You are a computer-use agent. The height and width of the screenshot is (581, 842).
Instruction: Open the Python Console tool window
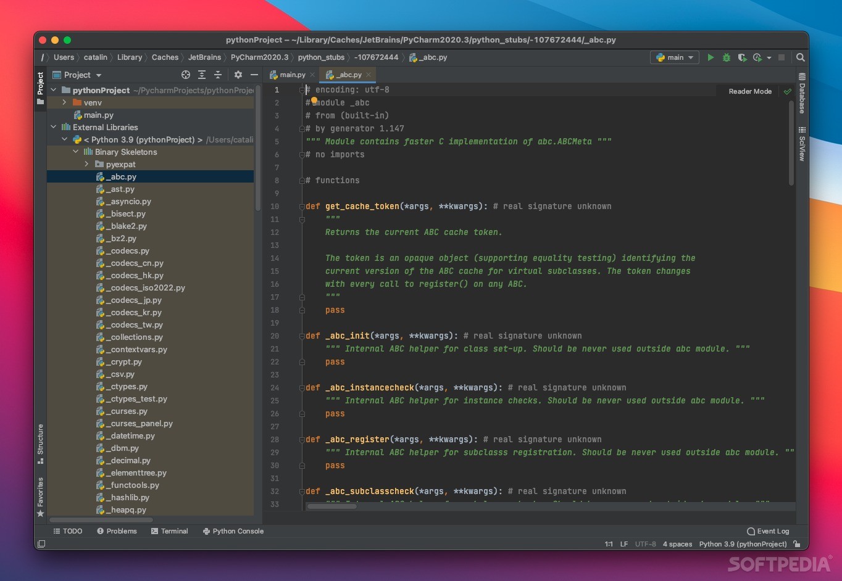coord(233,531)
